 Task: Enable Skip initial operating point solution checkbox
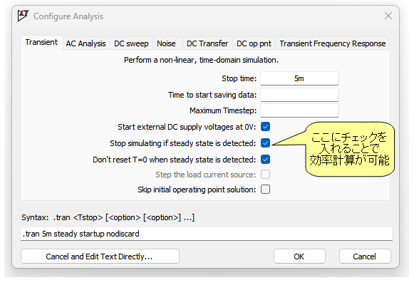coord(265,190)
